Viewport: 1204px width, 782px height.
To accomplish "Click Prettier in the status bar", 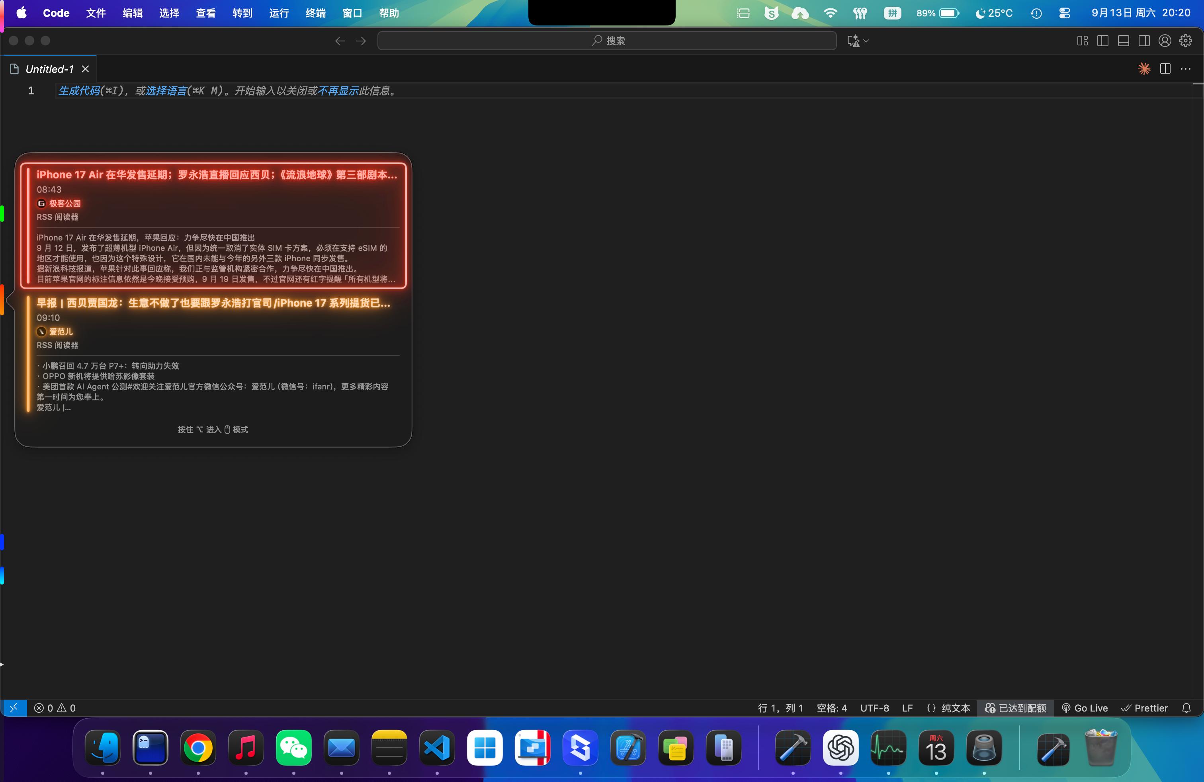I will click(1144, 708).
